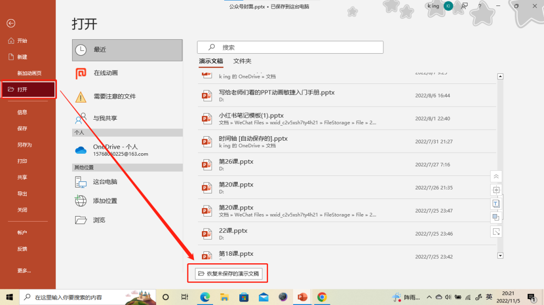Open 第20课.pptx dated 2022/7/26 21:35

[x=347, y=187]
